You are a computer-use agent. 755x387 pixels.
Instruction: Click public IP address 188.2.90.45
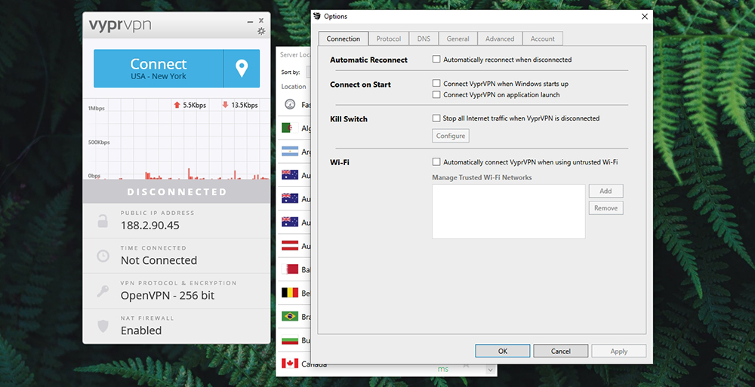tap(150, 226)
